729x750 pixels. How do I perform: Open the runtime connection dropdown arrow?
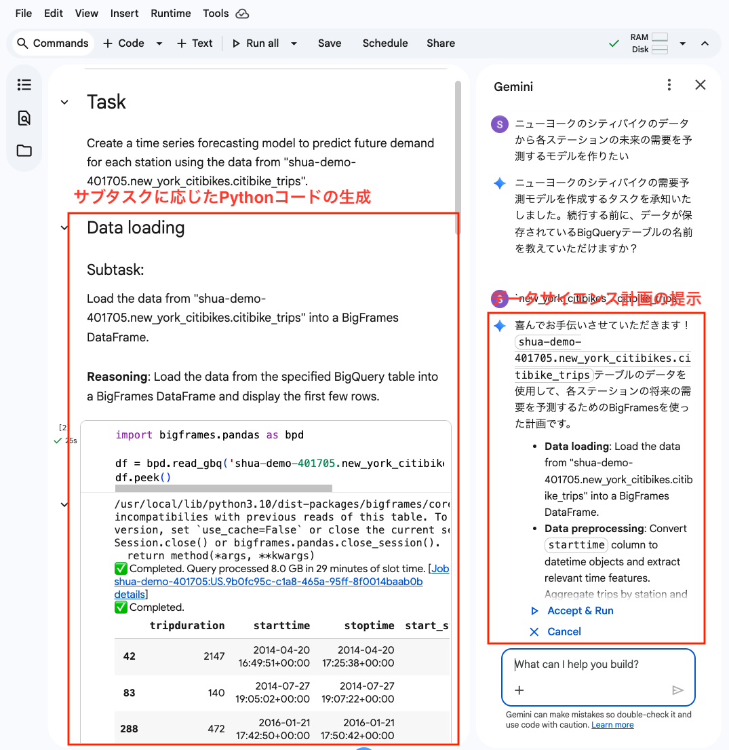point(683,43)
